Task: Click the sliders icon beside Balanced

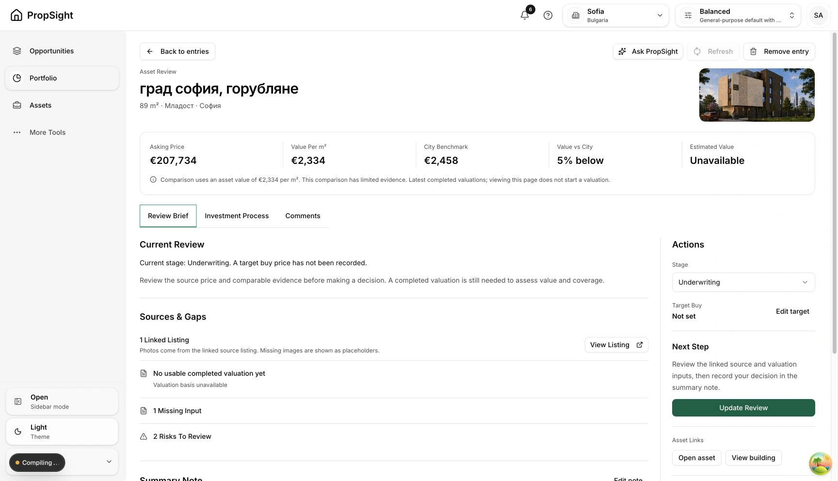Action: (688, 16)
